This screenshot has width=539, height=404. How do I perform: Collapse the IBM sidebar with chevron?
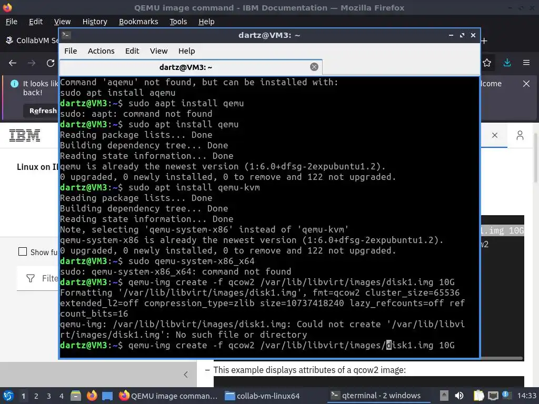coord(186,375)
